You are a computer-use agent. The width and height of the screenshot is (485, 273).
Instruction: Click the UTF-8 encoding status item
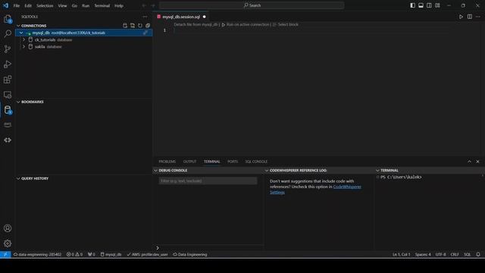pos(440,255)
